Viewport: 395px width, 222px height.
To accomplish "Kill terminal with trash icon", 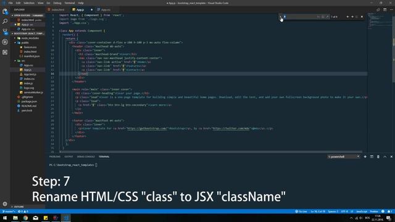I will point(378,157).
